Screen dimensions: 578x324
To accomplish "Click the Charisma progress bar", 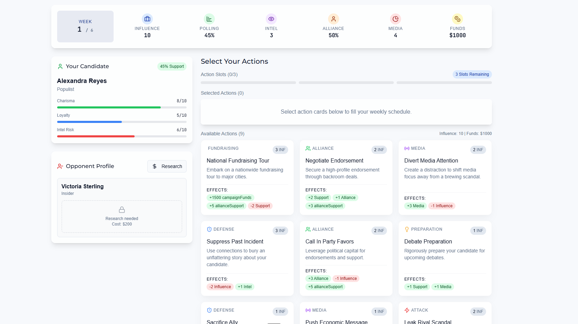I will click(122, 107).
